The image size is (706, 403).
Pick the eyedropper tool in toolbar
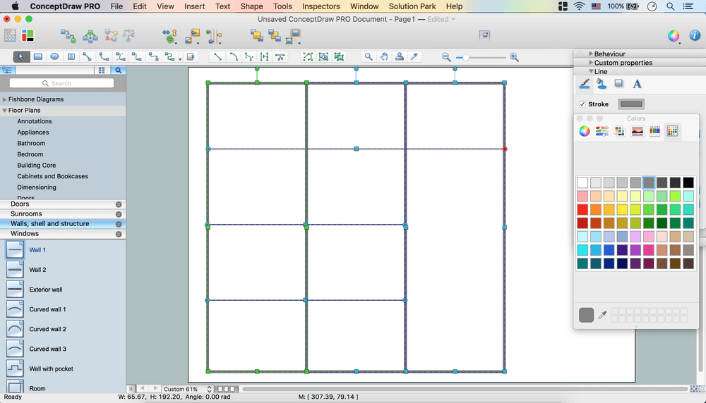[414, 56]
